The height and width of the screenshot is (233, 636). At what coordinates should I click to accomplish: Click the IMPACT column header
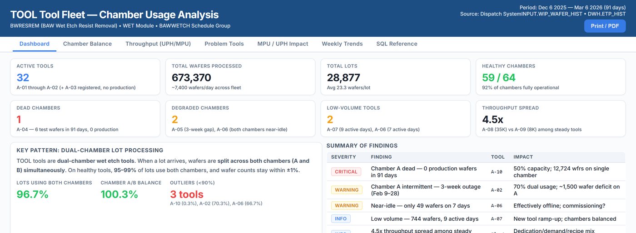tap(522, 157)
